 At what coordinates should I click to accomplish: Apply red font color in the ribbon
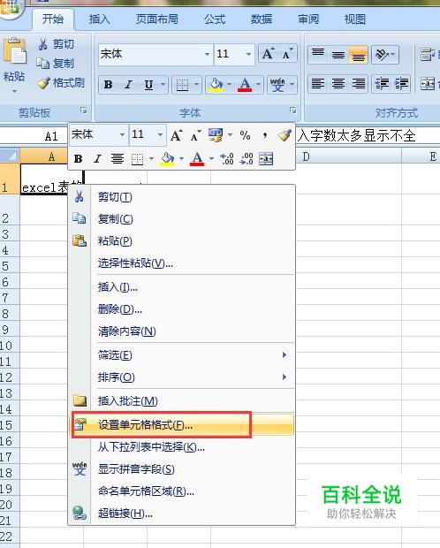tap(245, 85)
